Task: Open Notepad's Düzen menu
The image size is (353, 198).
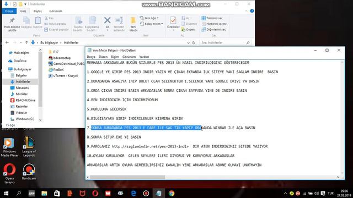Action: point(103,57)
